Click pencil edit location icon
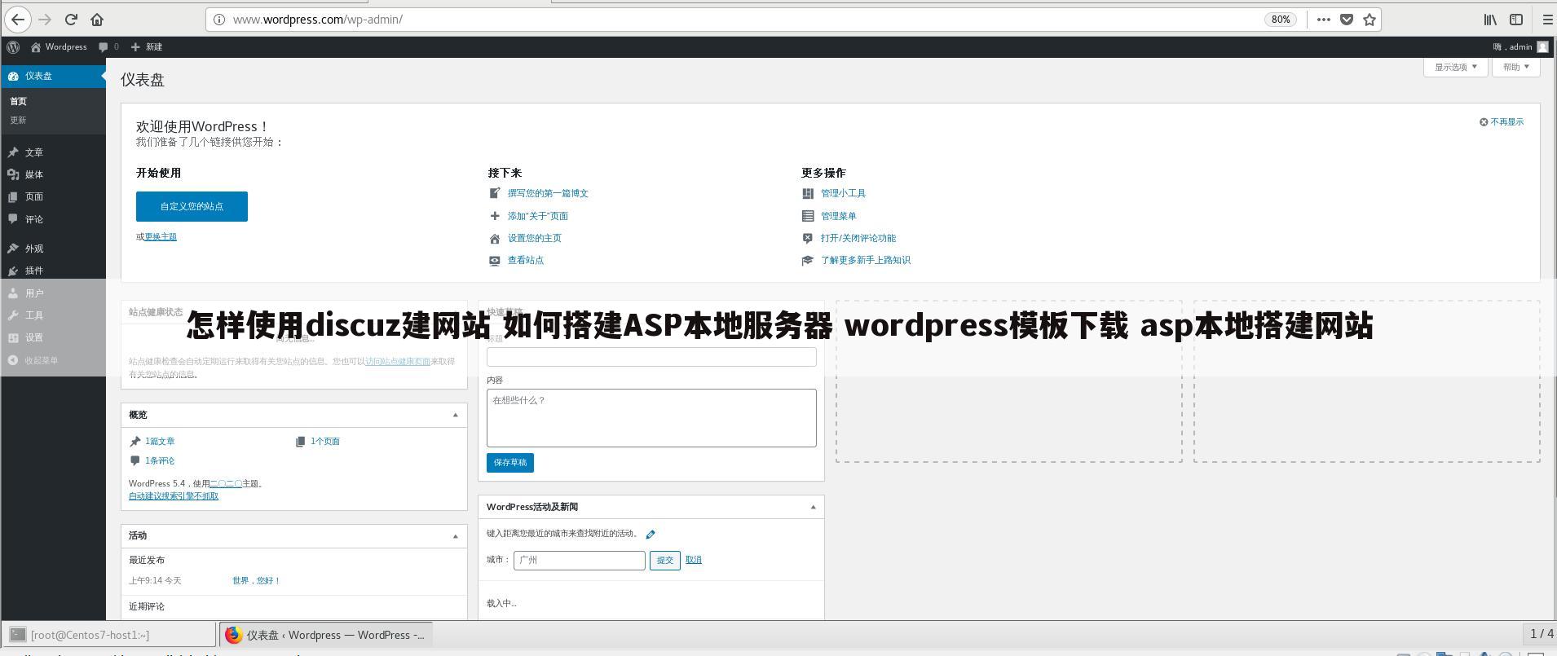This screenshot has height=656, width=1557. (x=651, y=535)
